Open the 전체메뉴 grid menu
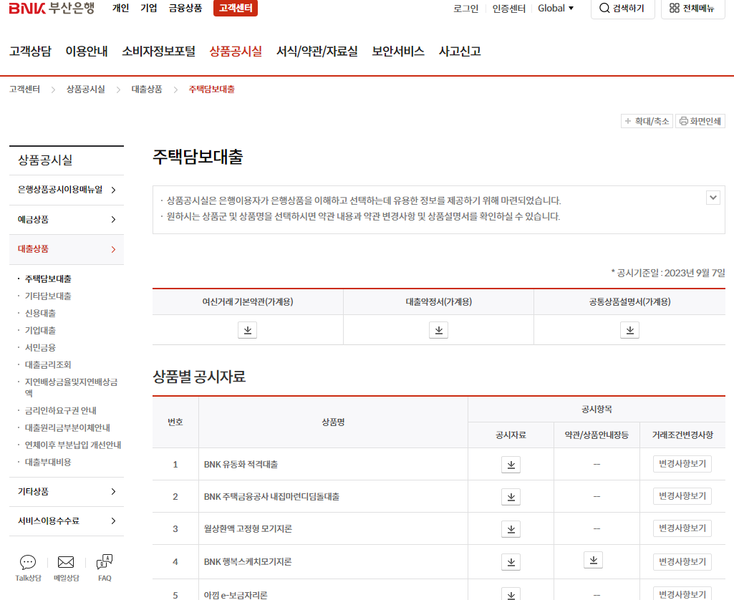Image resolution: width=734 pixels, height=600 pixels. point(692,9)
